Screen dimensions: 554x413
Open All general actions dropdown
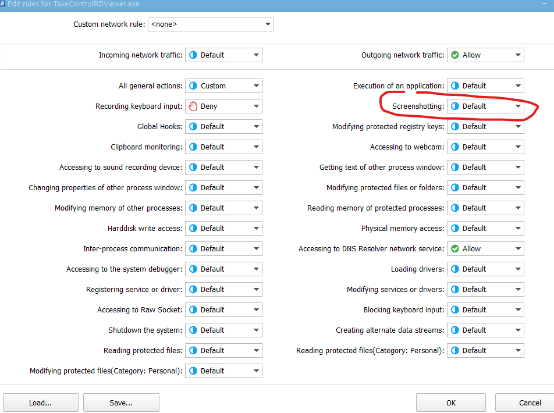click(x=223, y=86)
